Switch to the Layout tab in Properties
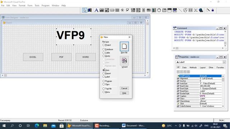The height and width of the screenshot is (129, 230). click(203, 67)
